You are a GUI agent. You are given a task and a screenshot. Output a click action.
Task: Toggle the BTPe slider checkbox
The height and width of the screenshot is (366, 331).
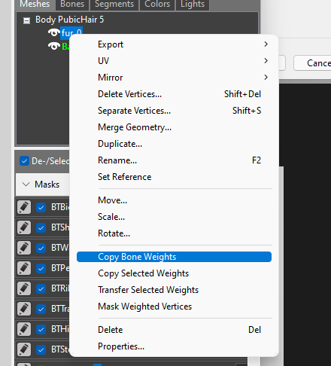point(41,269)
